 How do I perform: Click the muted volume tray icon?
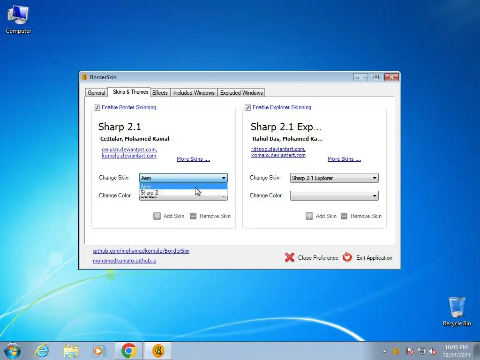pos(433,351)
